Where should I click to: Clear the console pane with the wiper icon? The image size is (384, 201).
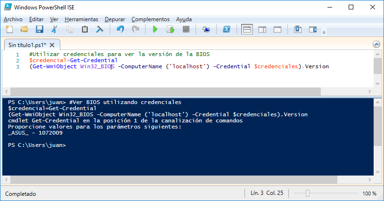(x=100, y=29)
